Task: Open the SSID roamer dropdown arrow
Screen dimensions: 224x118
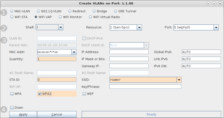Action: 179,80
